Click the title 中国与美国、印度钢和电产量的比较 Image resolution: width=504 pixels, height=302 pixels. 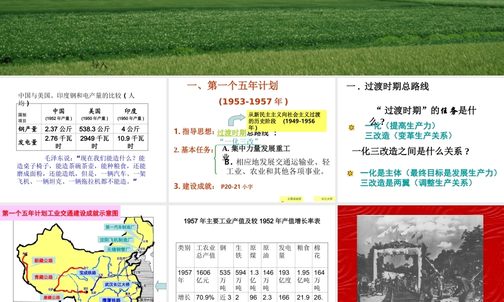tap(77, 99)
